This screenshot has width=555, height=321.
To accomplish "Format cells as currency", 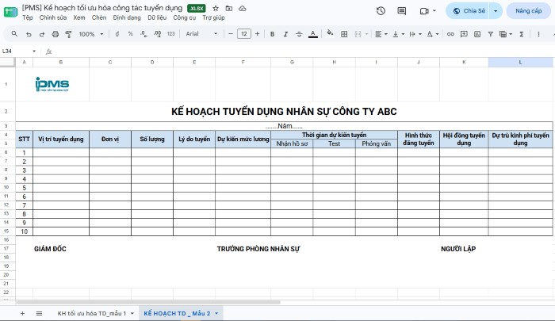I will [x=117, y=34].
